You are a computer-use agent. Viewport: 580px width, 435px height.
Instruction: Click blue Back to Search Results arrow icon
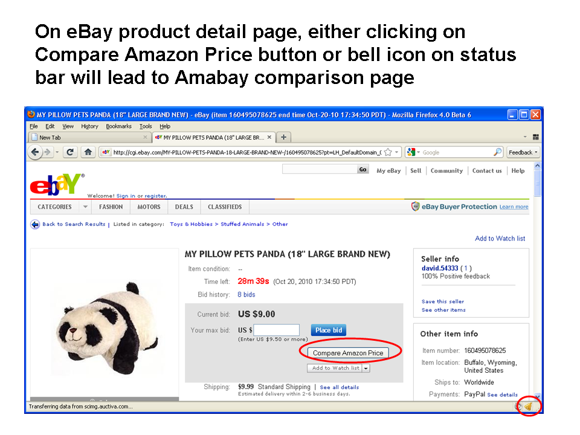click(x=35, y=224)
